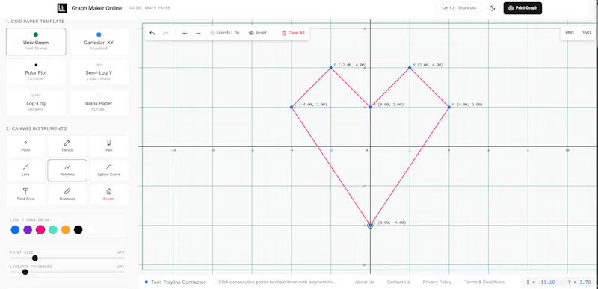
Task: Pick the orange draw color
Action: coord(66,229)
